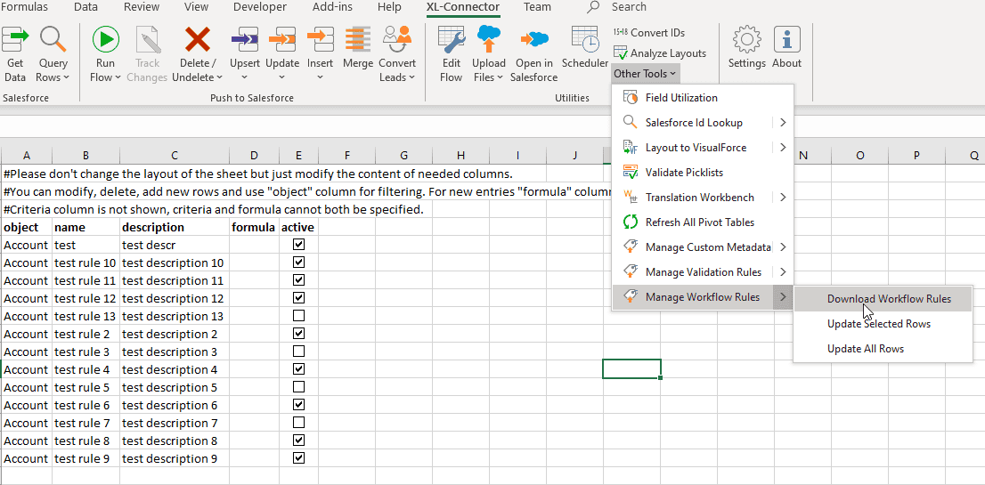The image size is (985, 485).
Task: Click the Run Flow play icon
Action: [x=105, y=39]
